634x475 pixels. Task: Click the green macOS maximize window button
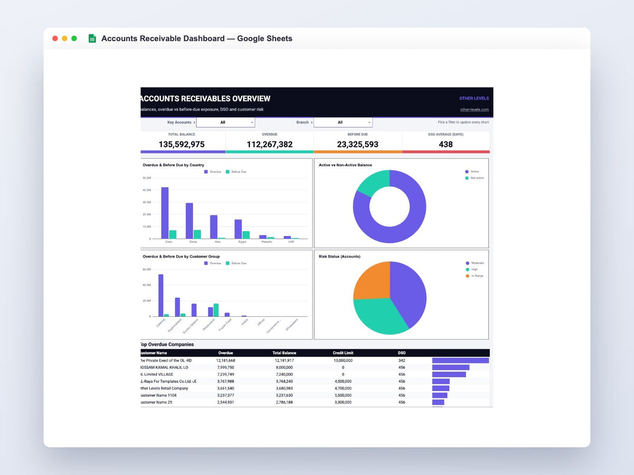(74, 39)
